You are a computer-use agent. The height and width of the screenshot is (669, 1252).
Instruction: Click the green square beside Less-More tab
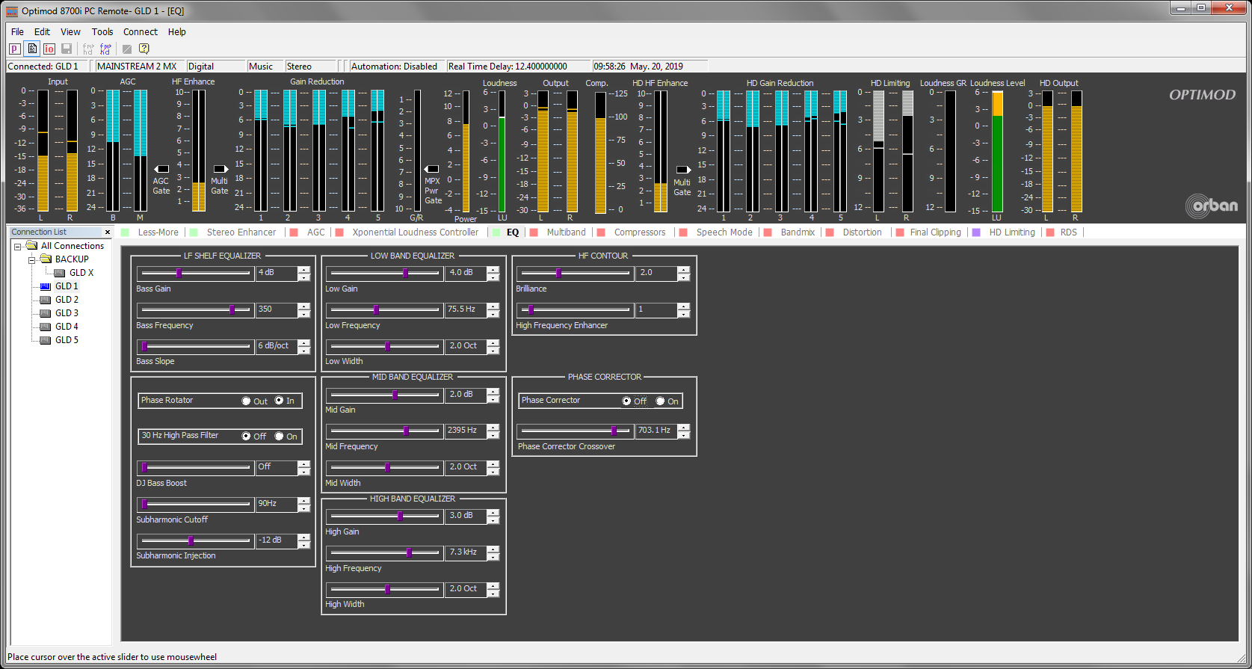pyautogui.click(x=126, y=232)
